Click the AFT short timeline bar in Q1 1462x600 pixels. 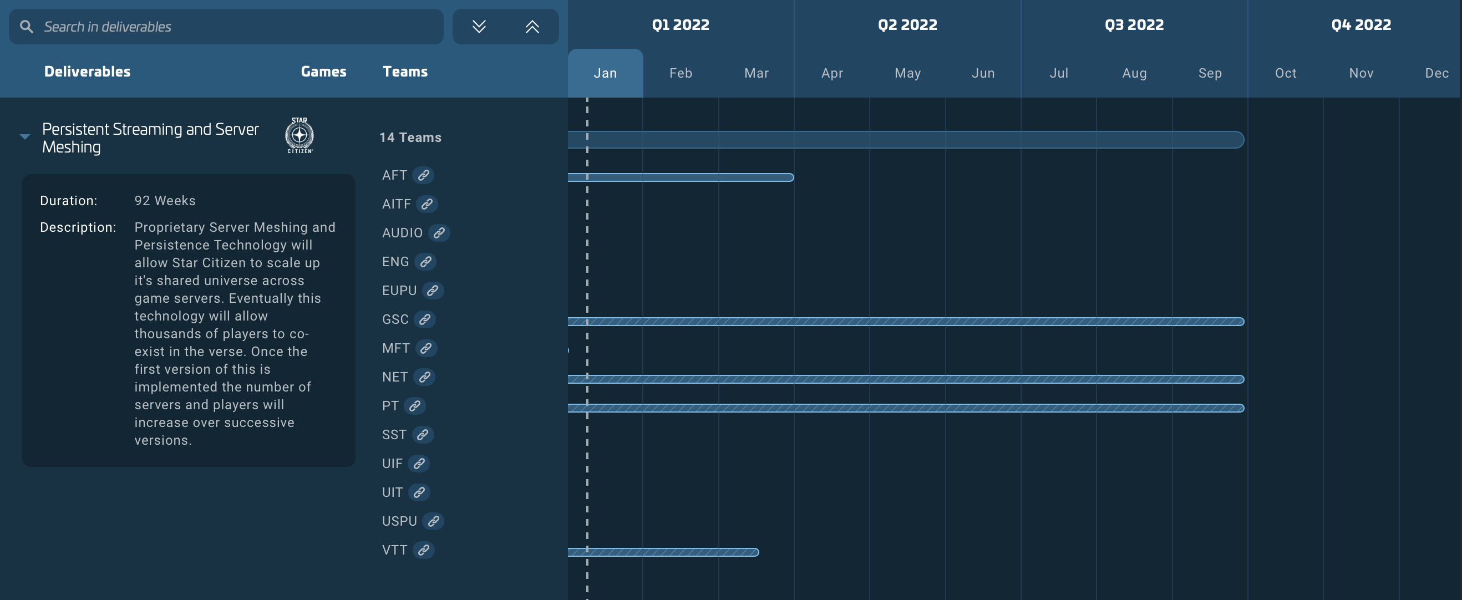680,176
